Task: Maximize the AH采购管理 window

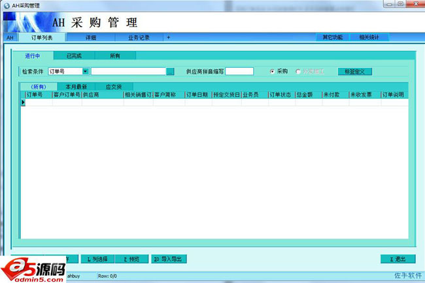Action: click(400, 4)
